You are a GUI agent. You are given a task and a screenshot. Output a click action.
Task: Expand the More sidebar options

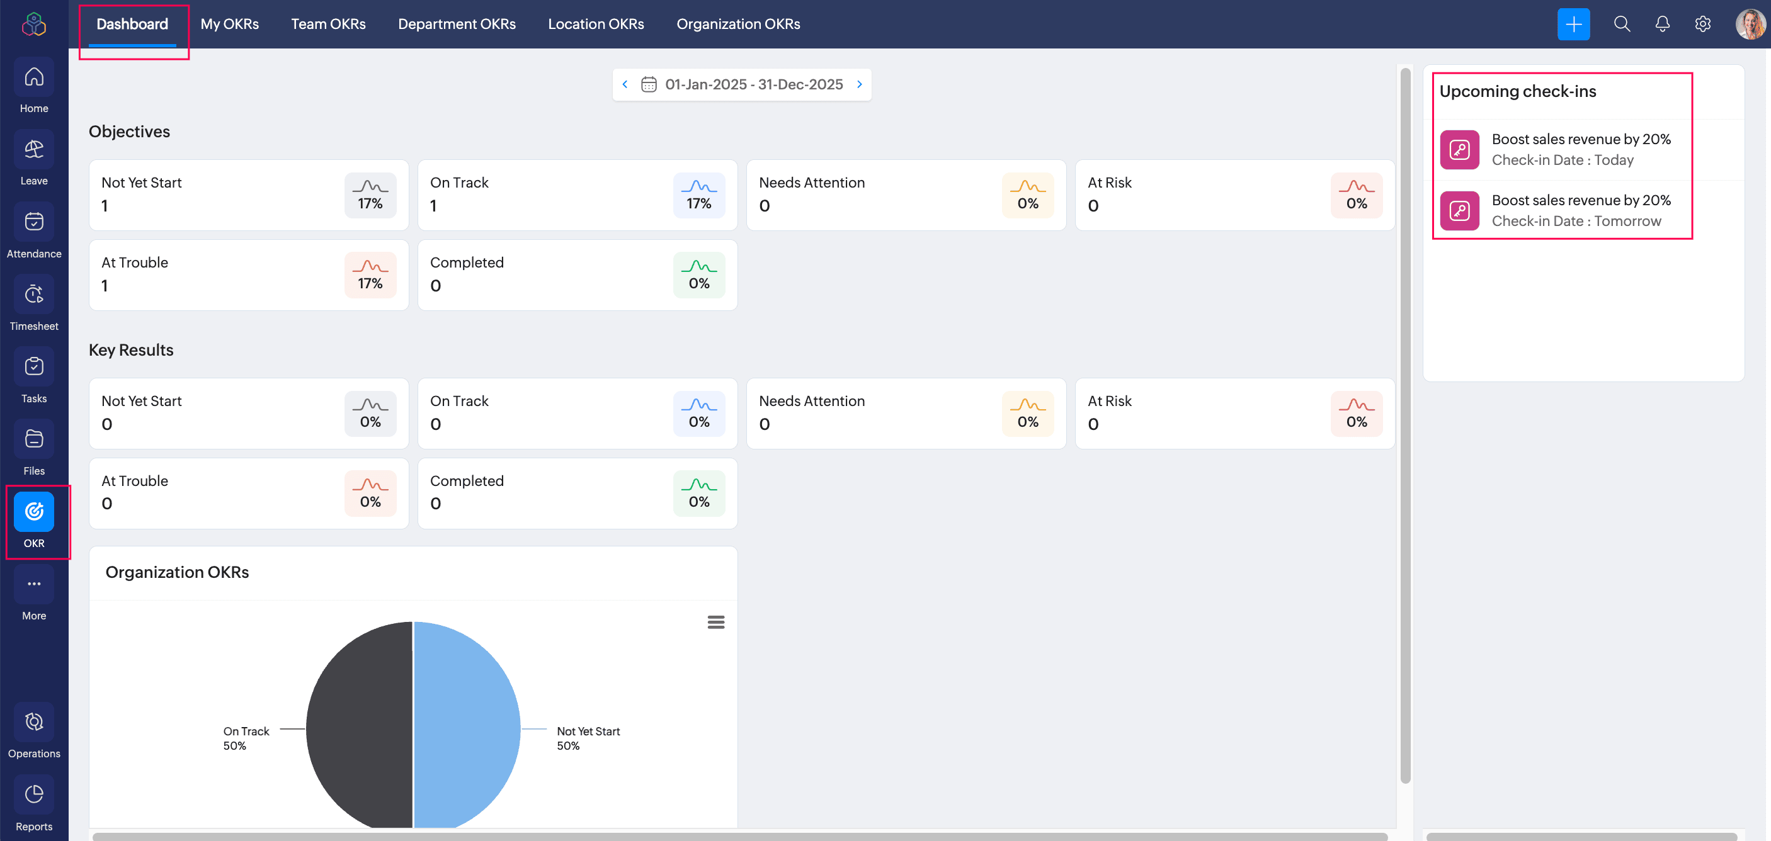click(x=33, y=584)
